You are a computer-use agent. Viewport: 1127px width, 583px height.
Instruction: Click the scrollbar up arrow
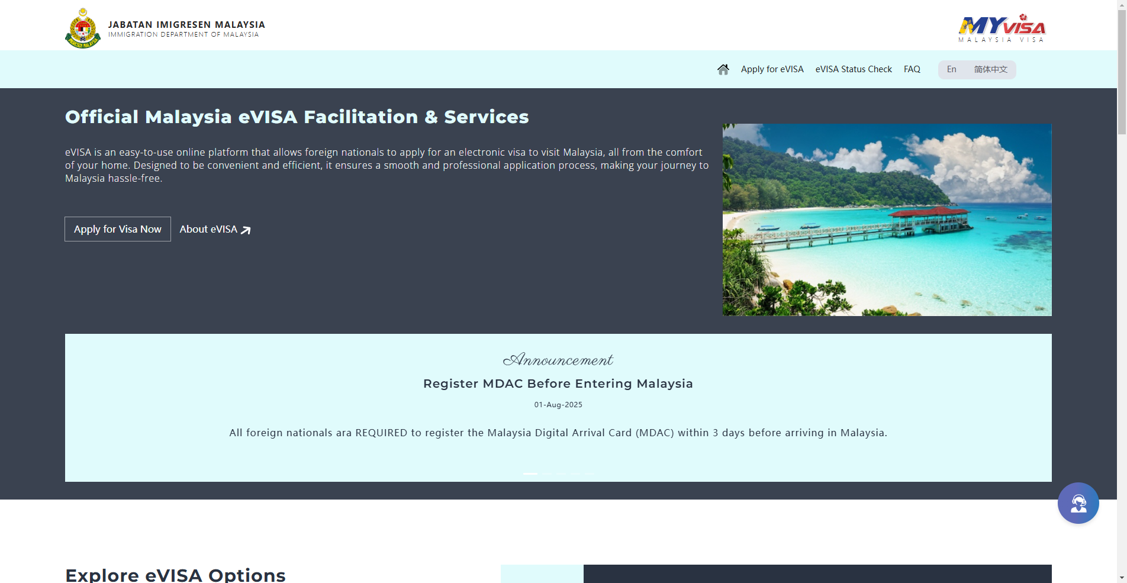1122,5
